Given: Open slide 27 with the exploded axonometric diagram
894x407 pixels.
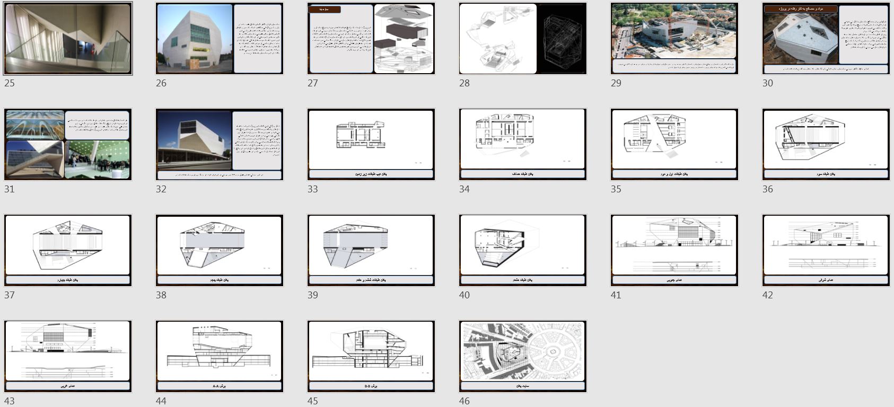Looking at the screenshot, I should click(x=371, y=39).
